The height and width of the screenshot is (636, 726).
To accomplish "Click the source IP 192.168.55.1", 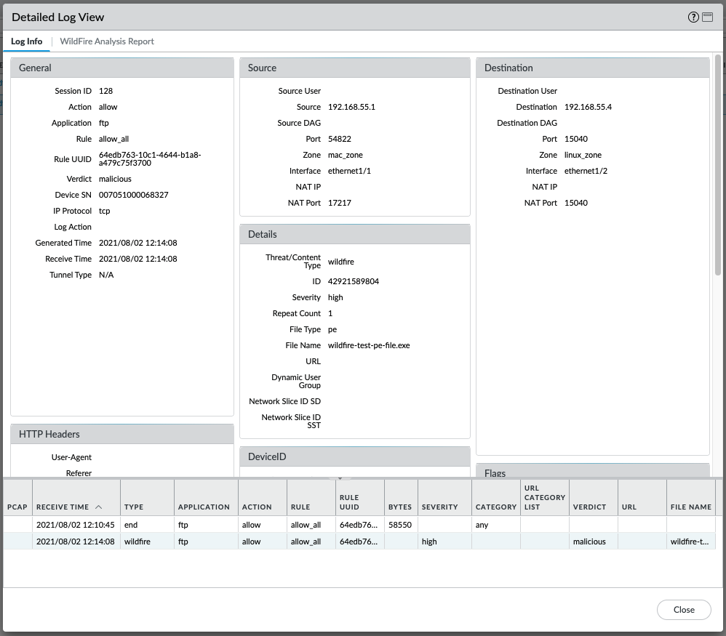I will click(x=351, y=107).
